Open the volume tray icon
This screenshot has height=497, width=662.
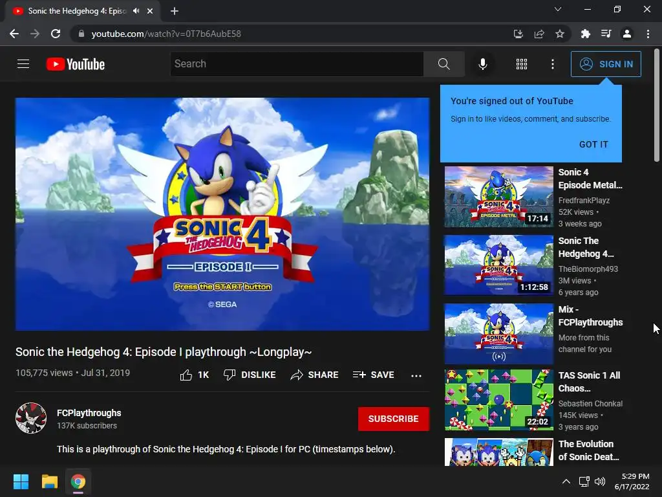[599, 481]
